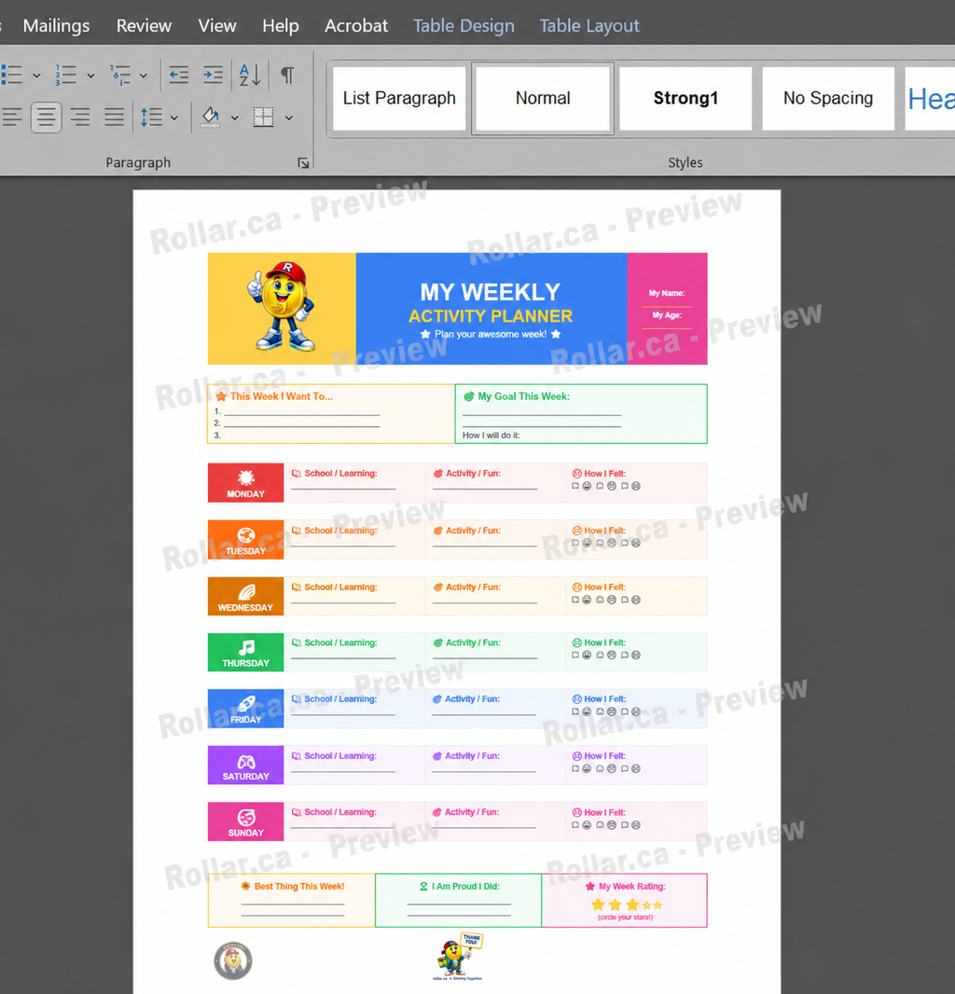
Task: Click the WEDNESDAY leaf icon
Action: tap(246, 592)
